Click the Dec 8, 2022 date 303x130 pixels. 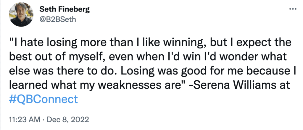pyautogui.click(x=68, y=120)
